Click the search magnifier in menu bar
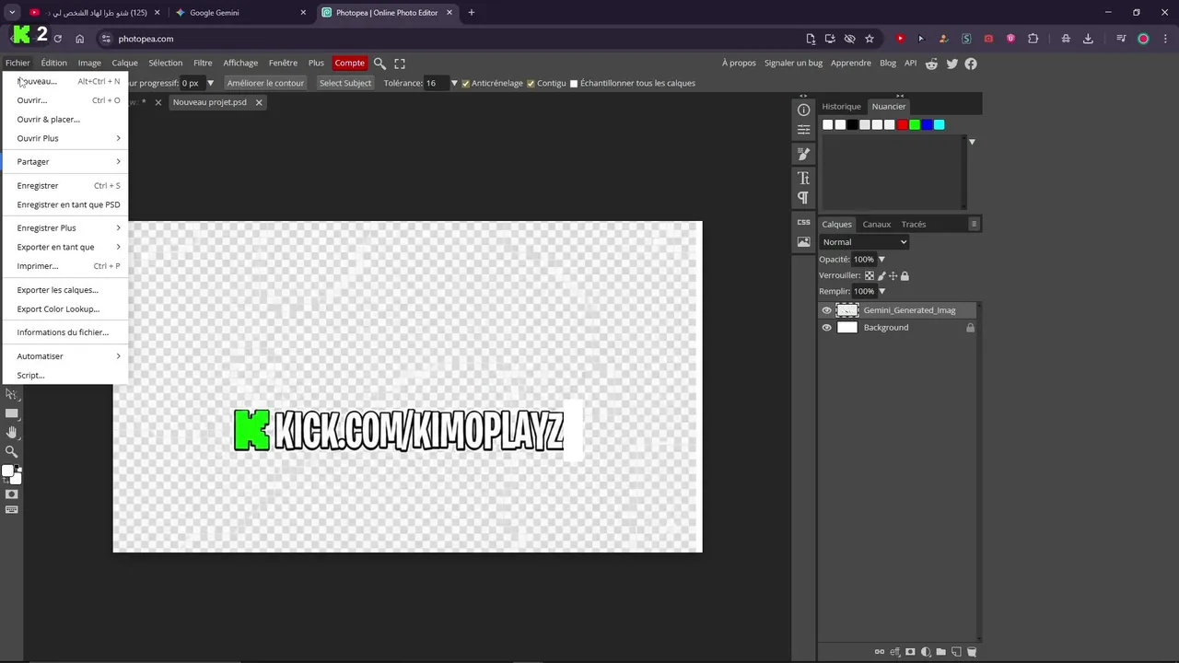The height and width of the screenshot is (663, 1179). coord(379,64)
